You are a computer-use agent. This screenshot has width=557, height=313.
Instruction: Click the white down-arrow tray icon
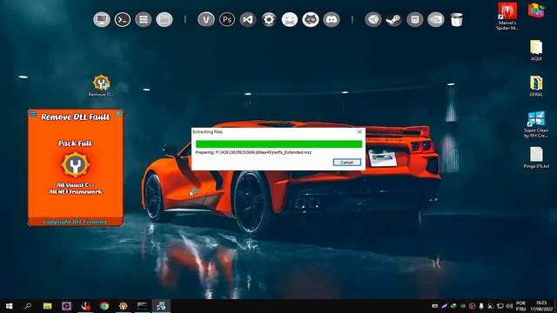point(481,306)
